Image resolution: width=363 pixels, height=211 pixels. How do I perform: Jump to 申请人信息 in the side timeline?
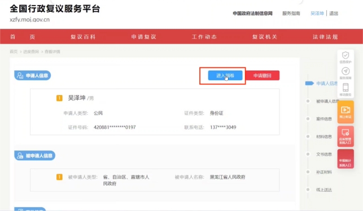pos(327,84)
